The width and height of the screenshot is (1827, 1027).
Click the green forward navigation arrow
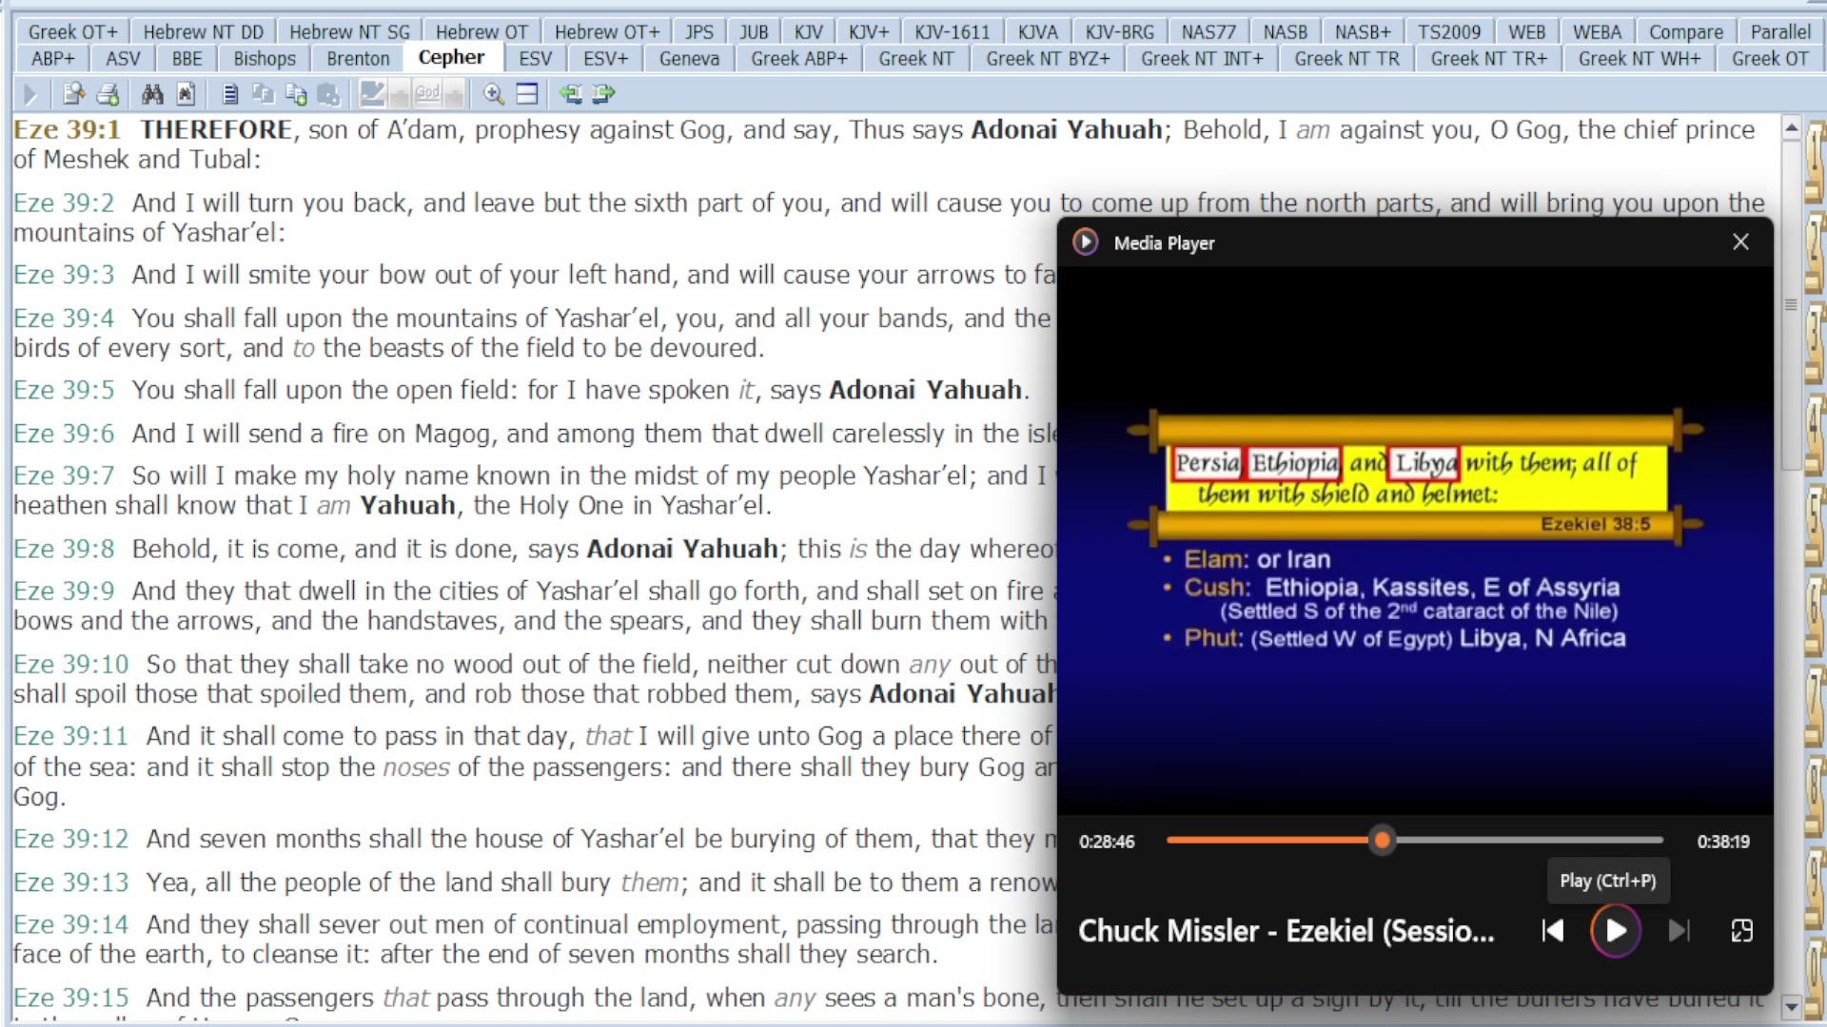coord(602,93)
